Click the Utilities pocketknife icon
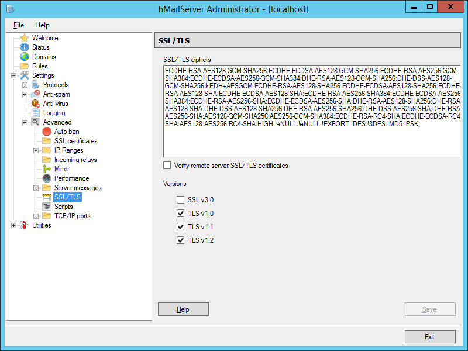Screen dimensions: 468x351 [25, 225]
